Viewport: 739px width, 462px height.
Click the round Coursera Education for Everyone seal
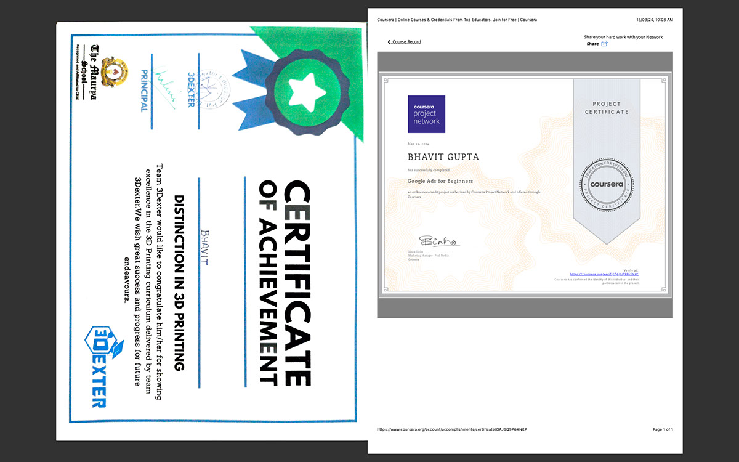pyautogui.click(x=606, y=184)
